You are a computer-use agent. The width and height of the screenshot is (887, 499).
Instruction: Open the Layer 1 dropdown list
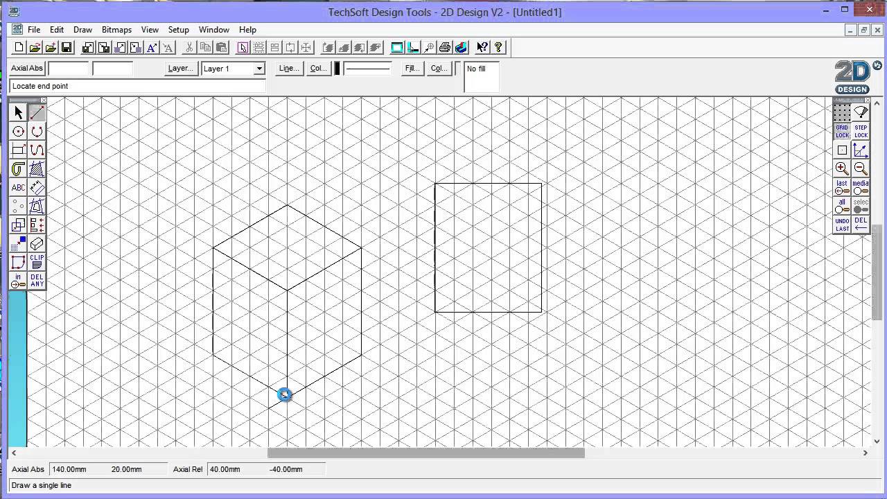pos(259,69)
